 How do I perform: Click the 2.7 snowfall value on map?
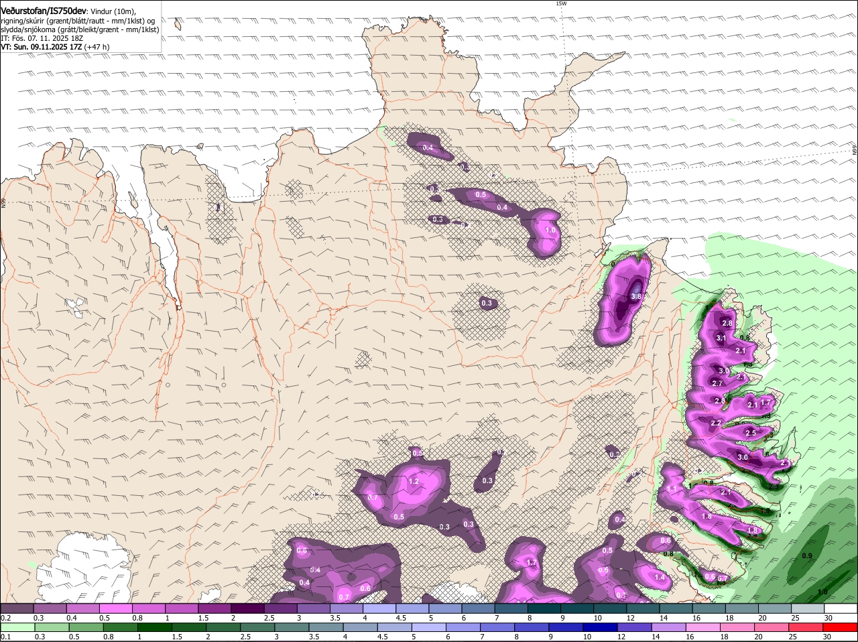coord(717,383)
